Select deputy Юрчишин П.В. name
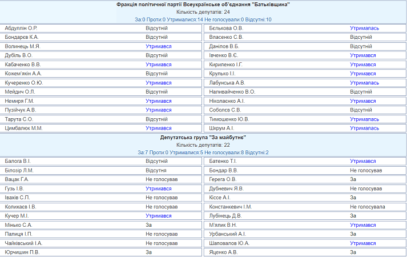The image size is (407, 257). pos(22,252)
